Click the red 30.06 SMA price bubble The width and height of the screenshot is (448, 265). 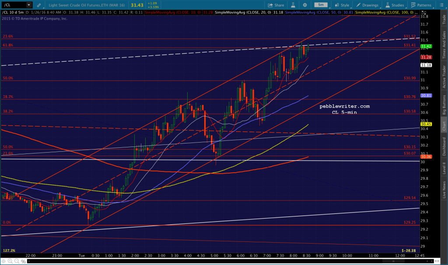[426, 157]
